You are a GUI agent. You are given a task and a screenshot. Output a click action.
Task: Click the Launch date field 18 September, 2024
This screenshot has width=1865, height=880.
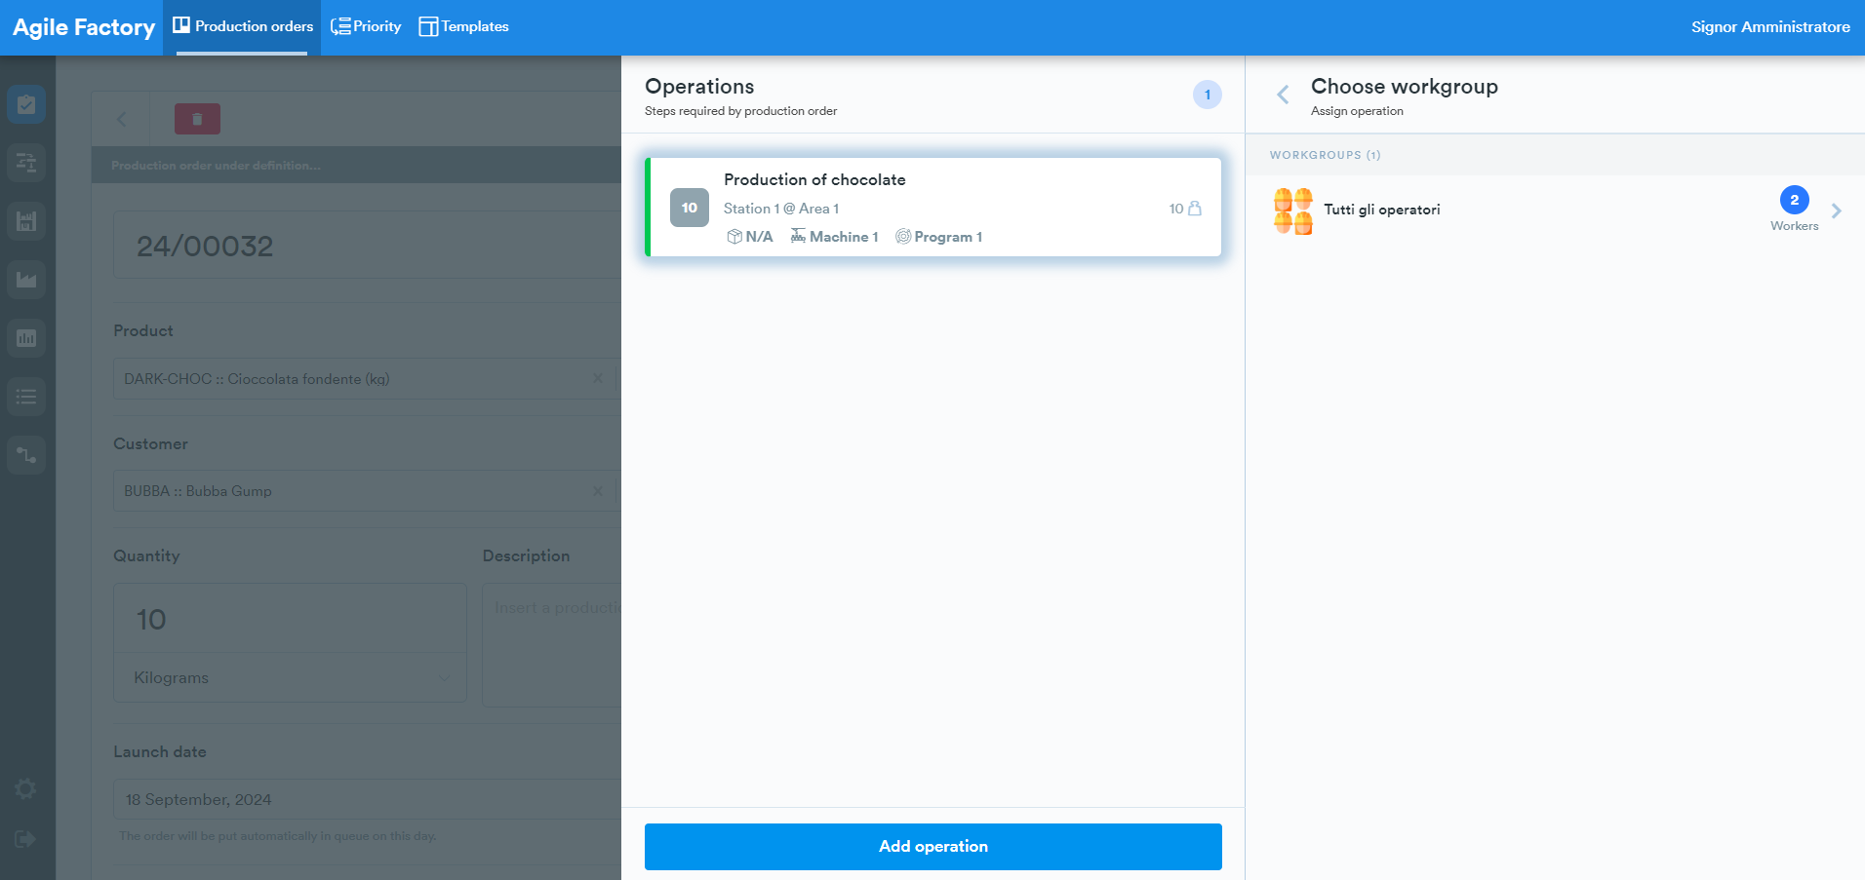(x=367, y=799)
